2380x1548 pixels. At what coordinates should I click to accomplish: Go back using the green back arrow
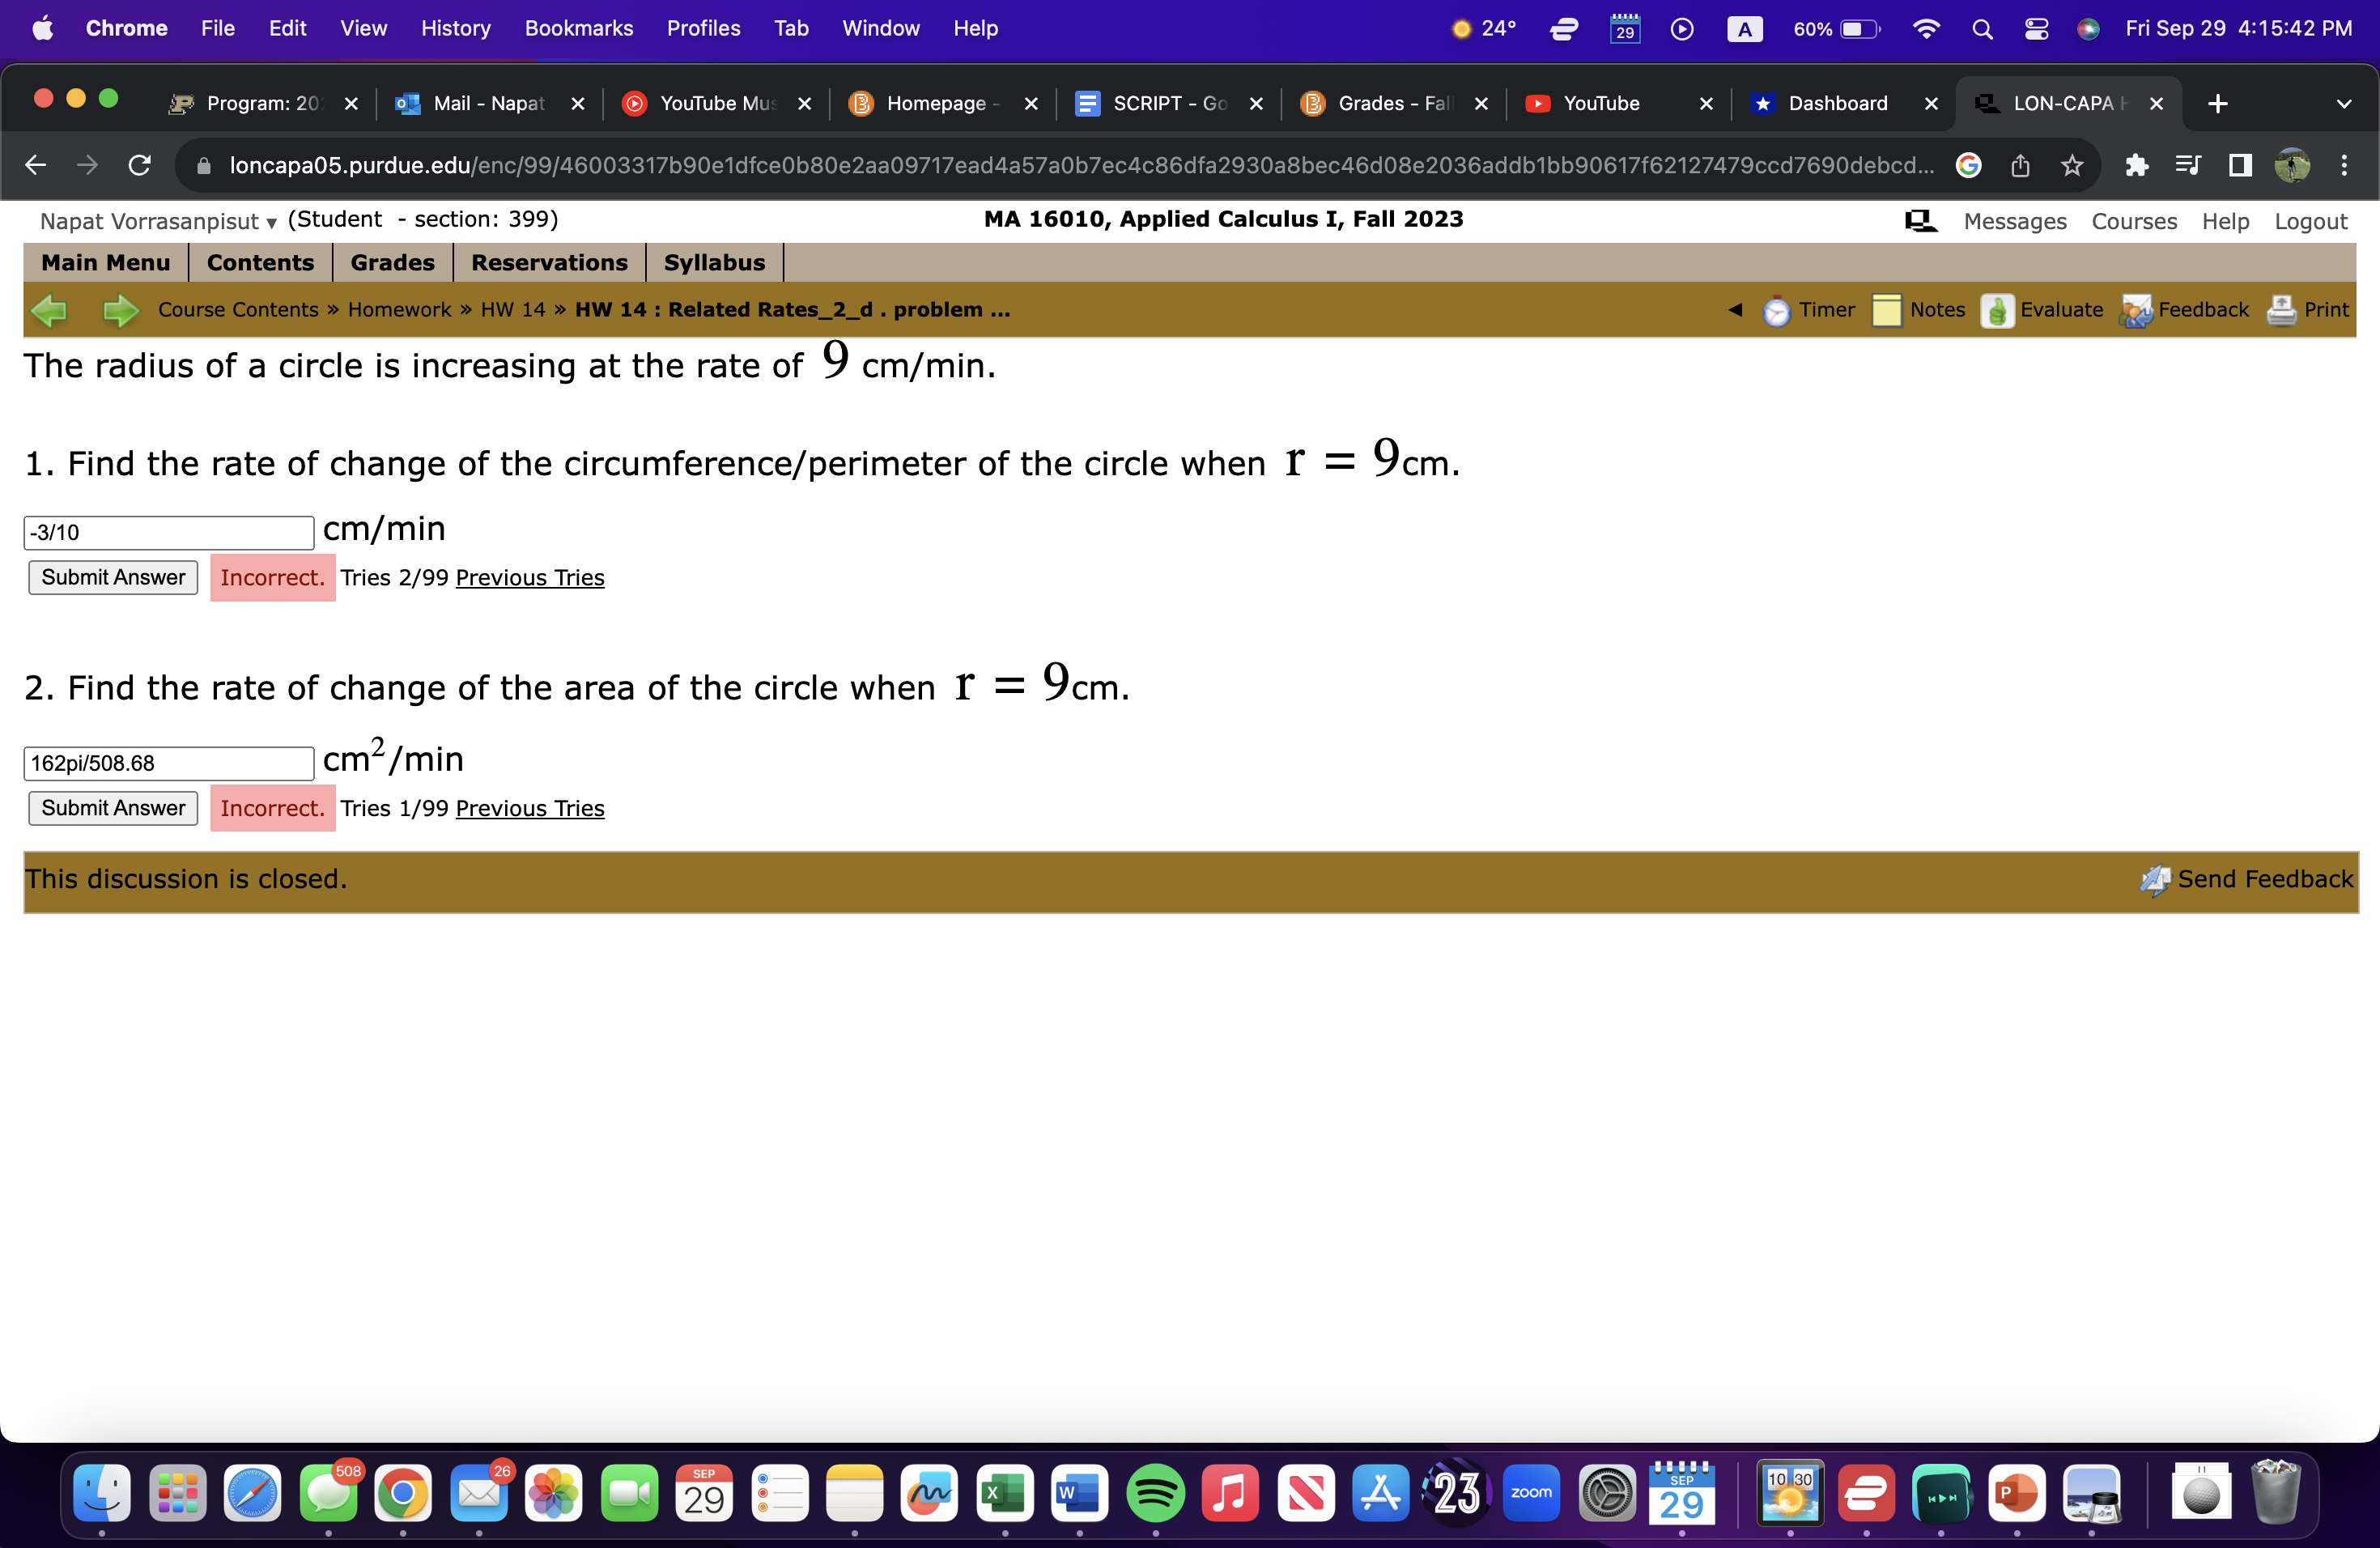pyautogui.click(x=49, y=310)
